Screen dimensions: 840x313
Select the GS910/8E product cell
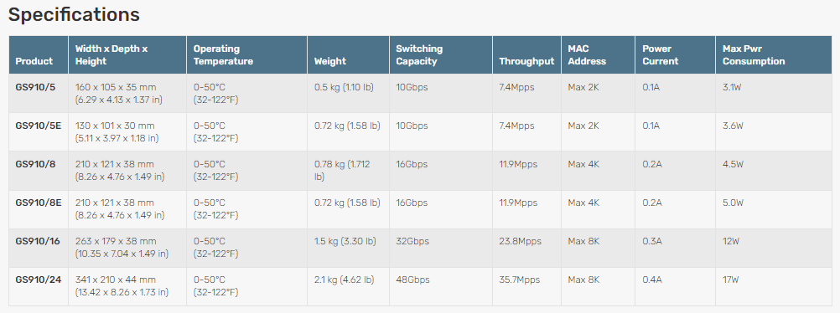tap(39, 203)
